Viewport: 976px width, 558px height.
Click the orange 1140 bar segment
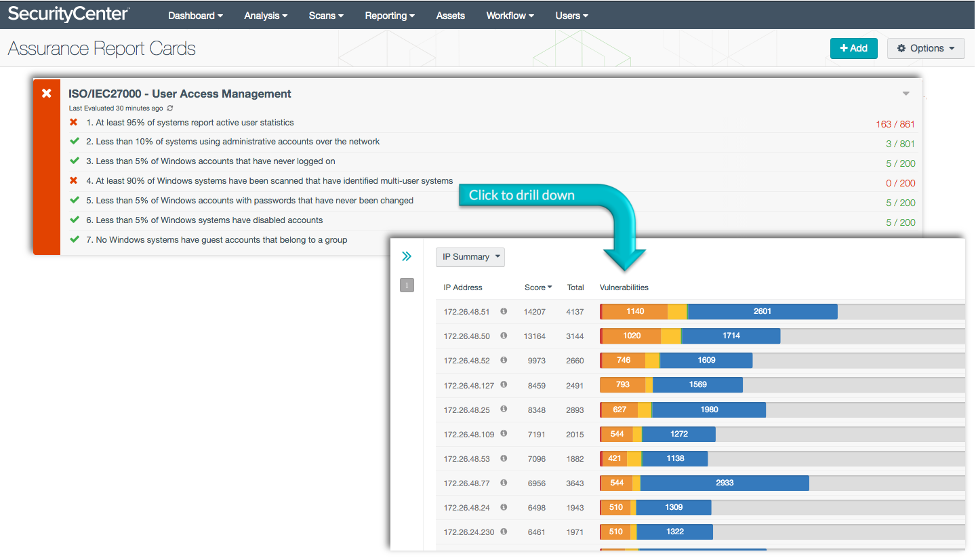point(635,311)
